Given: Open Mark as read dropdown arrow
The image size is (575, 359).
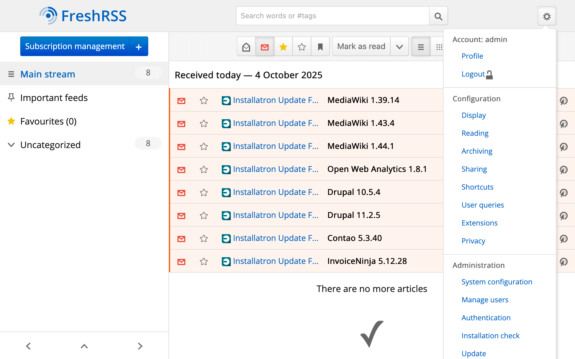Looking at the screenshot, I should pos(399,47).
